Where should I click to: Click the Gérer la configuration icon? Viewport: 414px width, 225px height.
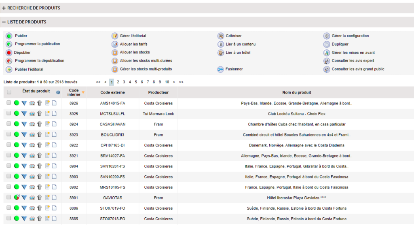[x=327, y=36]
